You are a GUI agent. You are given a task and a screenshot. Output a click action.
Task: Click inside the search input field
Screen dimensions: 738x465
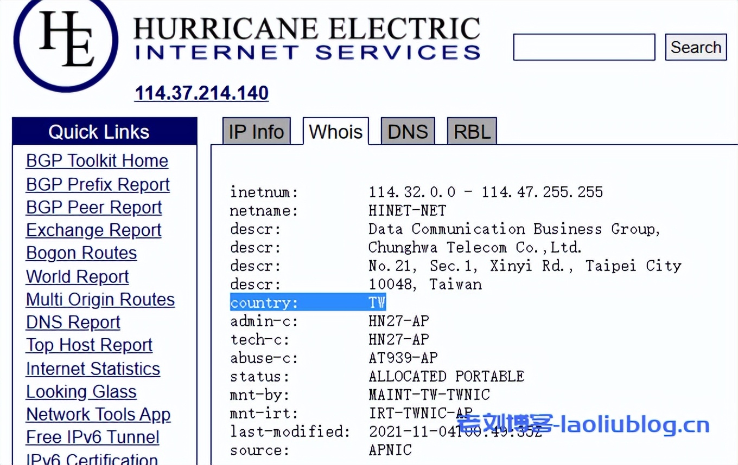(584, 47)
